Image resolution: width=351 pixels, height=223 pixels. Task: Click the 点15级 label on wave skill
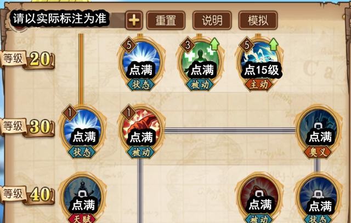pyautogui.click(x=261, y=71)
